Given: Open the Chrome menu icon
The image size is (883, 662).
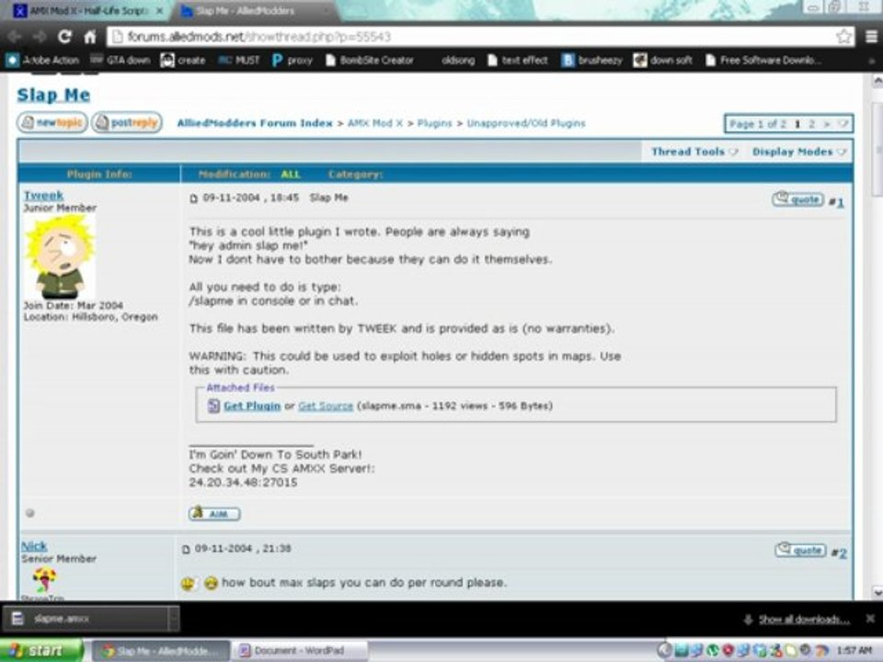Looking at the screenshot, I should coord(871,37).
